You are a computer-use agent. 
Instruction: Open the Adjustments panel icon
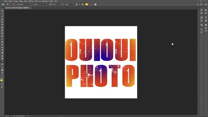(x=206, y=20)
